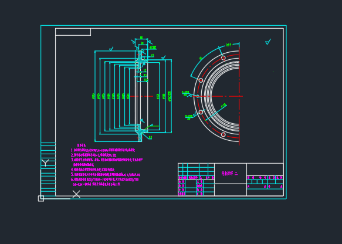The image size is (342, 244).
Task: Select the lower hatched cross-section area
Action: click(x=140, y=133)
